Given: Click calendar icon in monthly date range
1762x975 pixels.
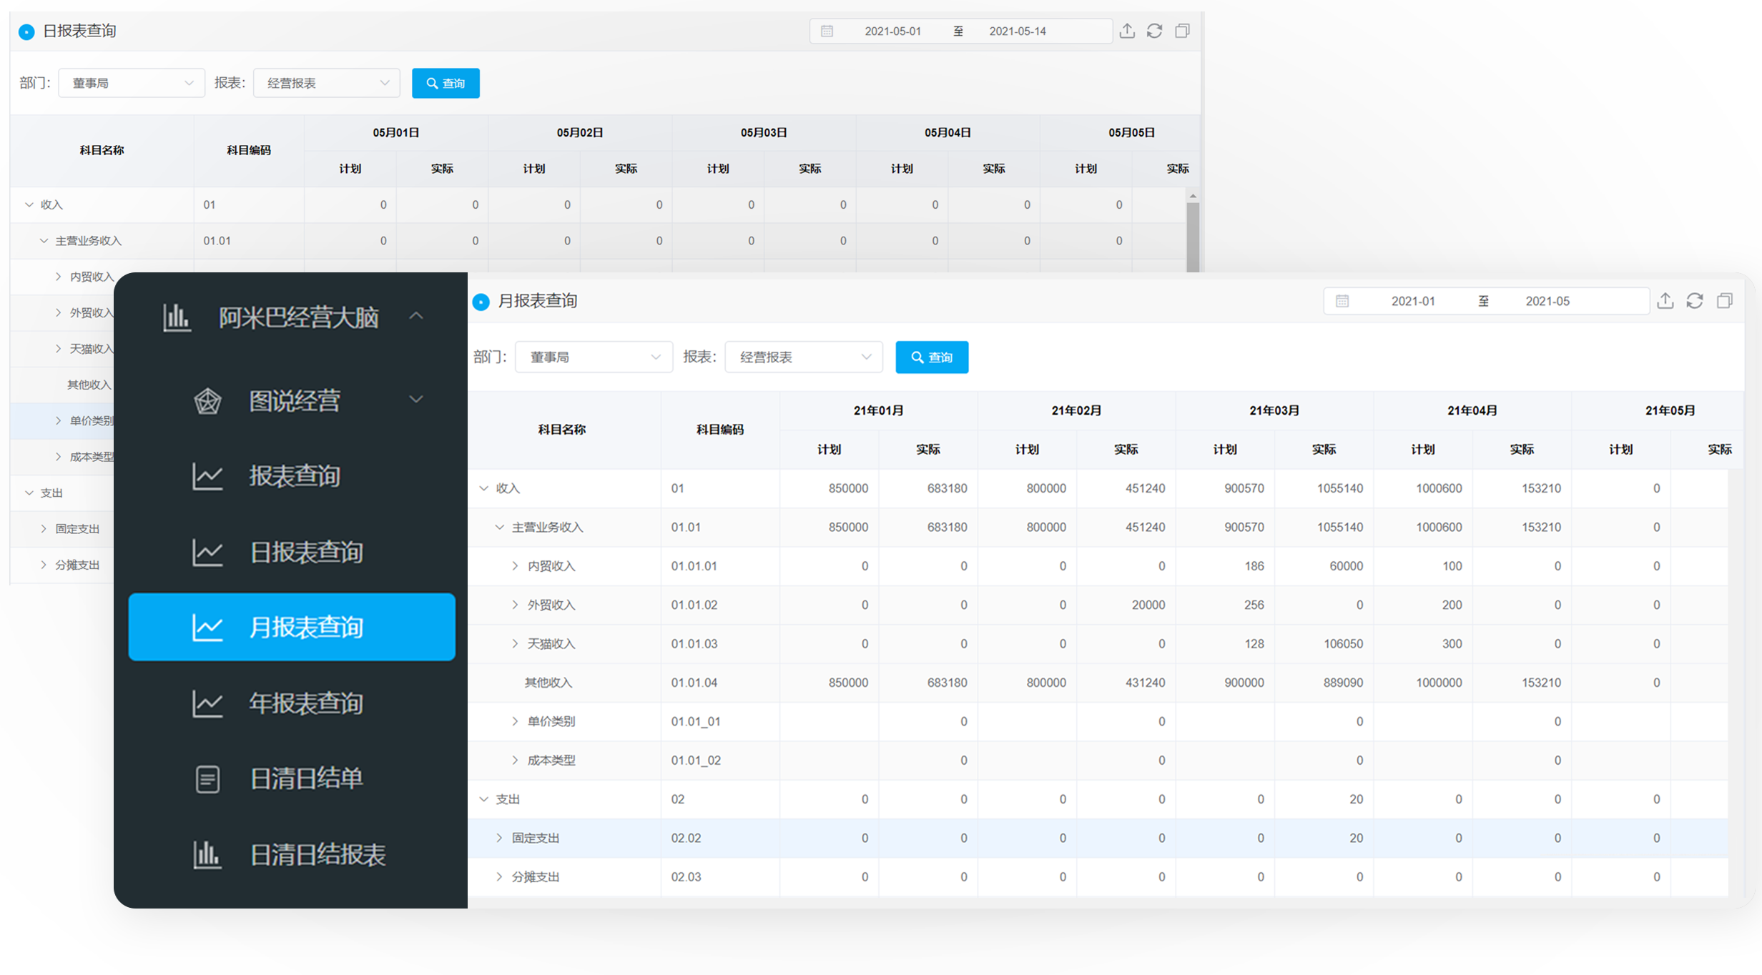Looking at the screenshot, I should coord(1342,301).
